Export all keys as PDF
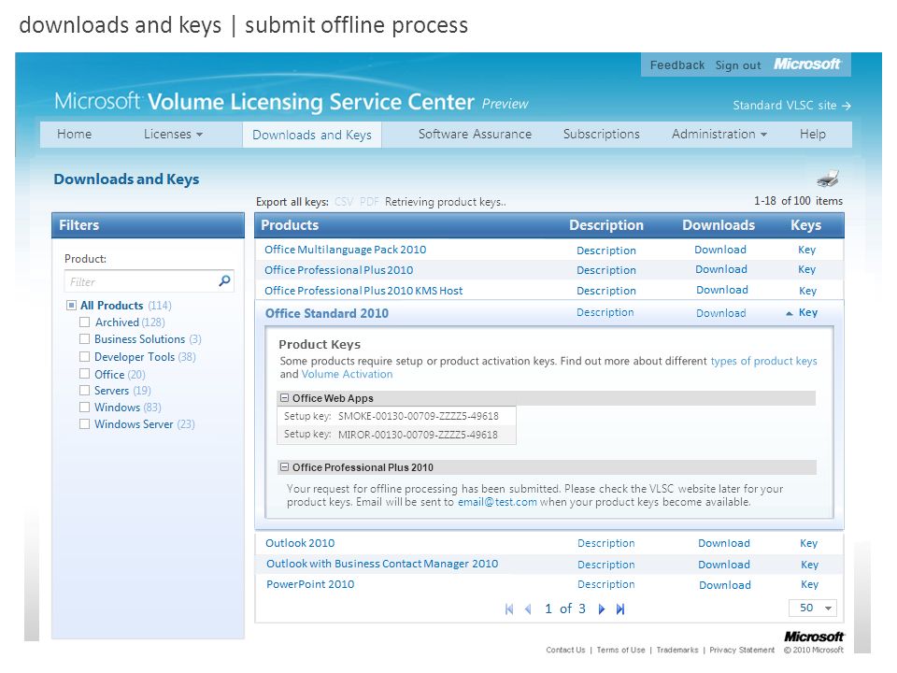Viewport: 897px width, 673px height. click(x=369, y=202)
